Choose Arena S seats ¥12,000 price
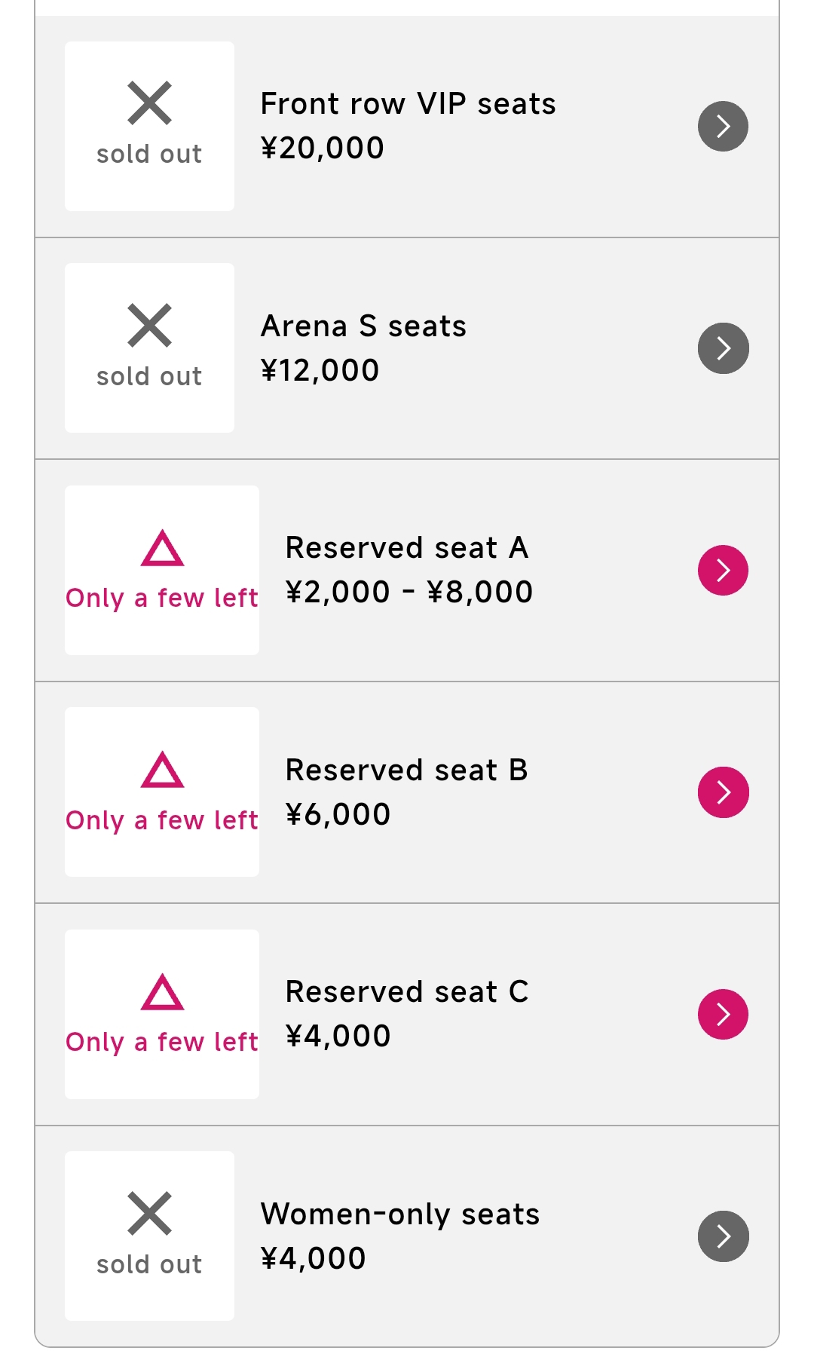Image resolution: width=814 pixels, height=1360 pixels. coord(320,370)
